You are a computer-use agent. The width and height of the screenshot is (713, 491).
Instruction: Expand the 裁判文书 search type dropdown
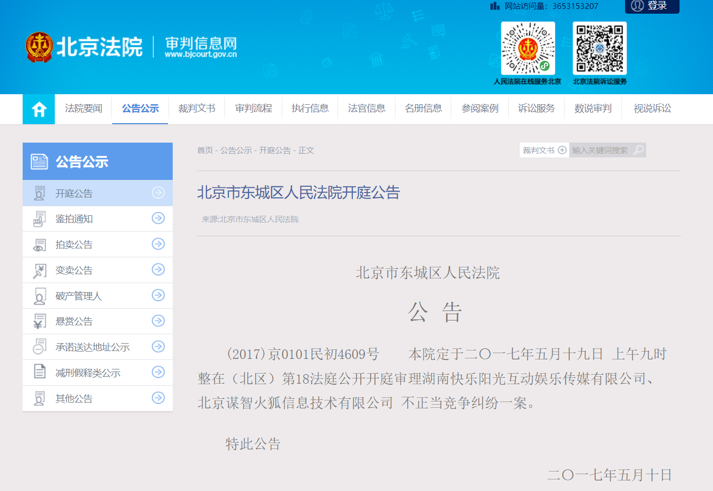click(x=562, y=150)
